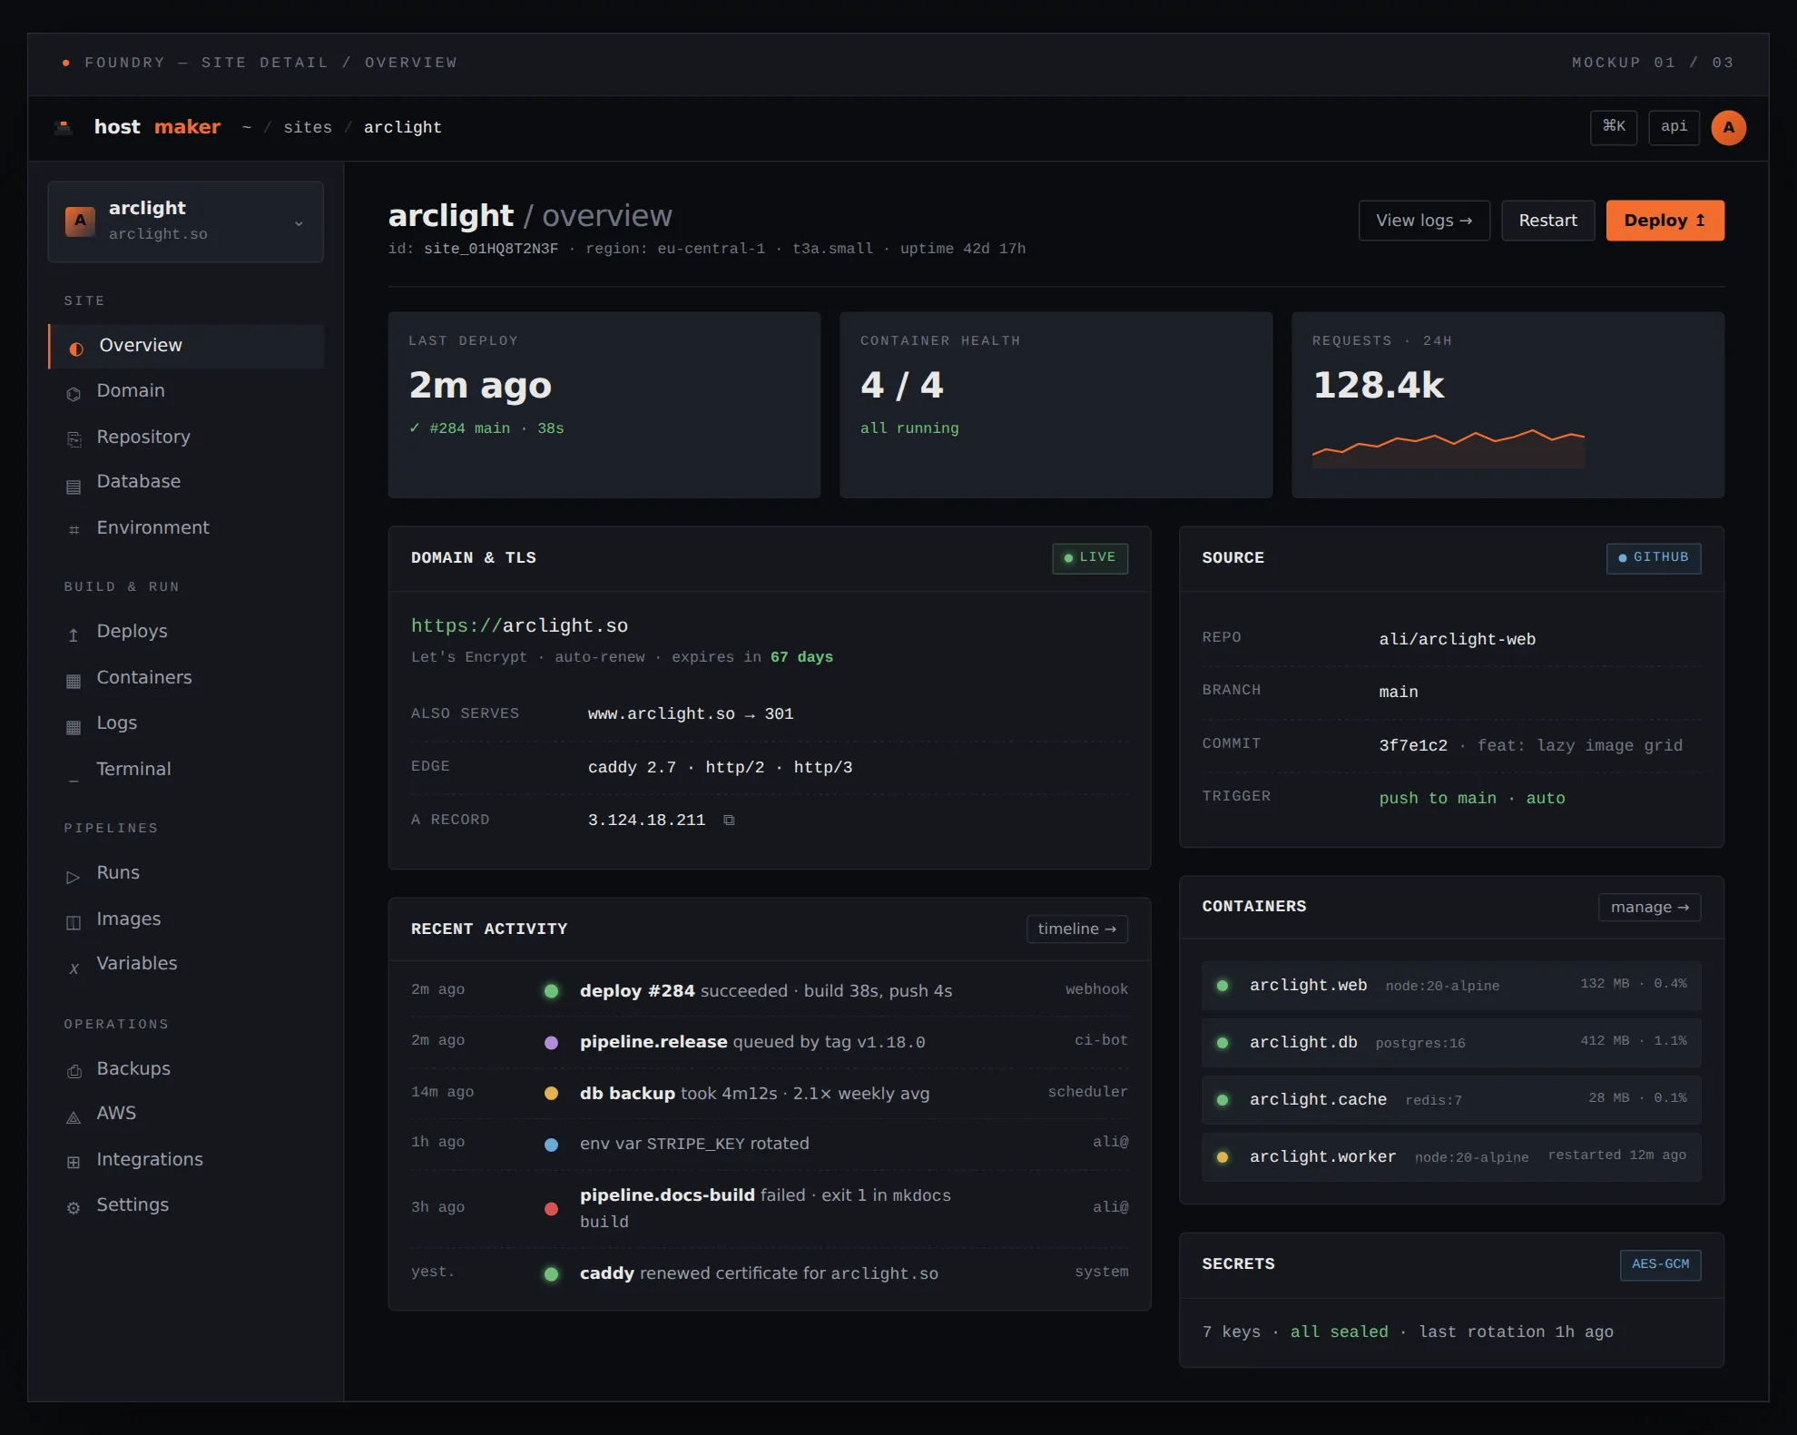Open the user avatar A menu
1797x1435 pixels.
pos(1728,127)
